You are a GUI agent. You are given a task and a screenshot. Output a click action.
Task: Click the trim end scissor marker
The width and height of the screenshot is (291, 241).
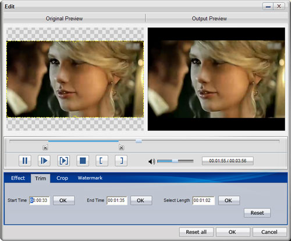tap(122, 147)
